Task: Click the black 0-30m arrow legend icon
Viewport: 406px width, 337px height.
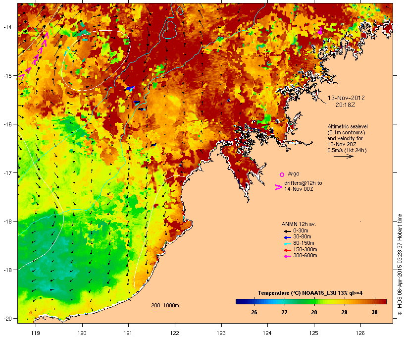Action: click(288, 231)
